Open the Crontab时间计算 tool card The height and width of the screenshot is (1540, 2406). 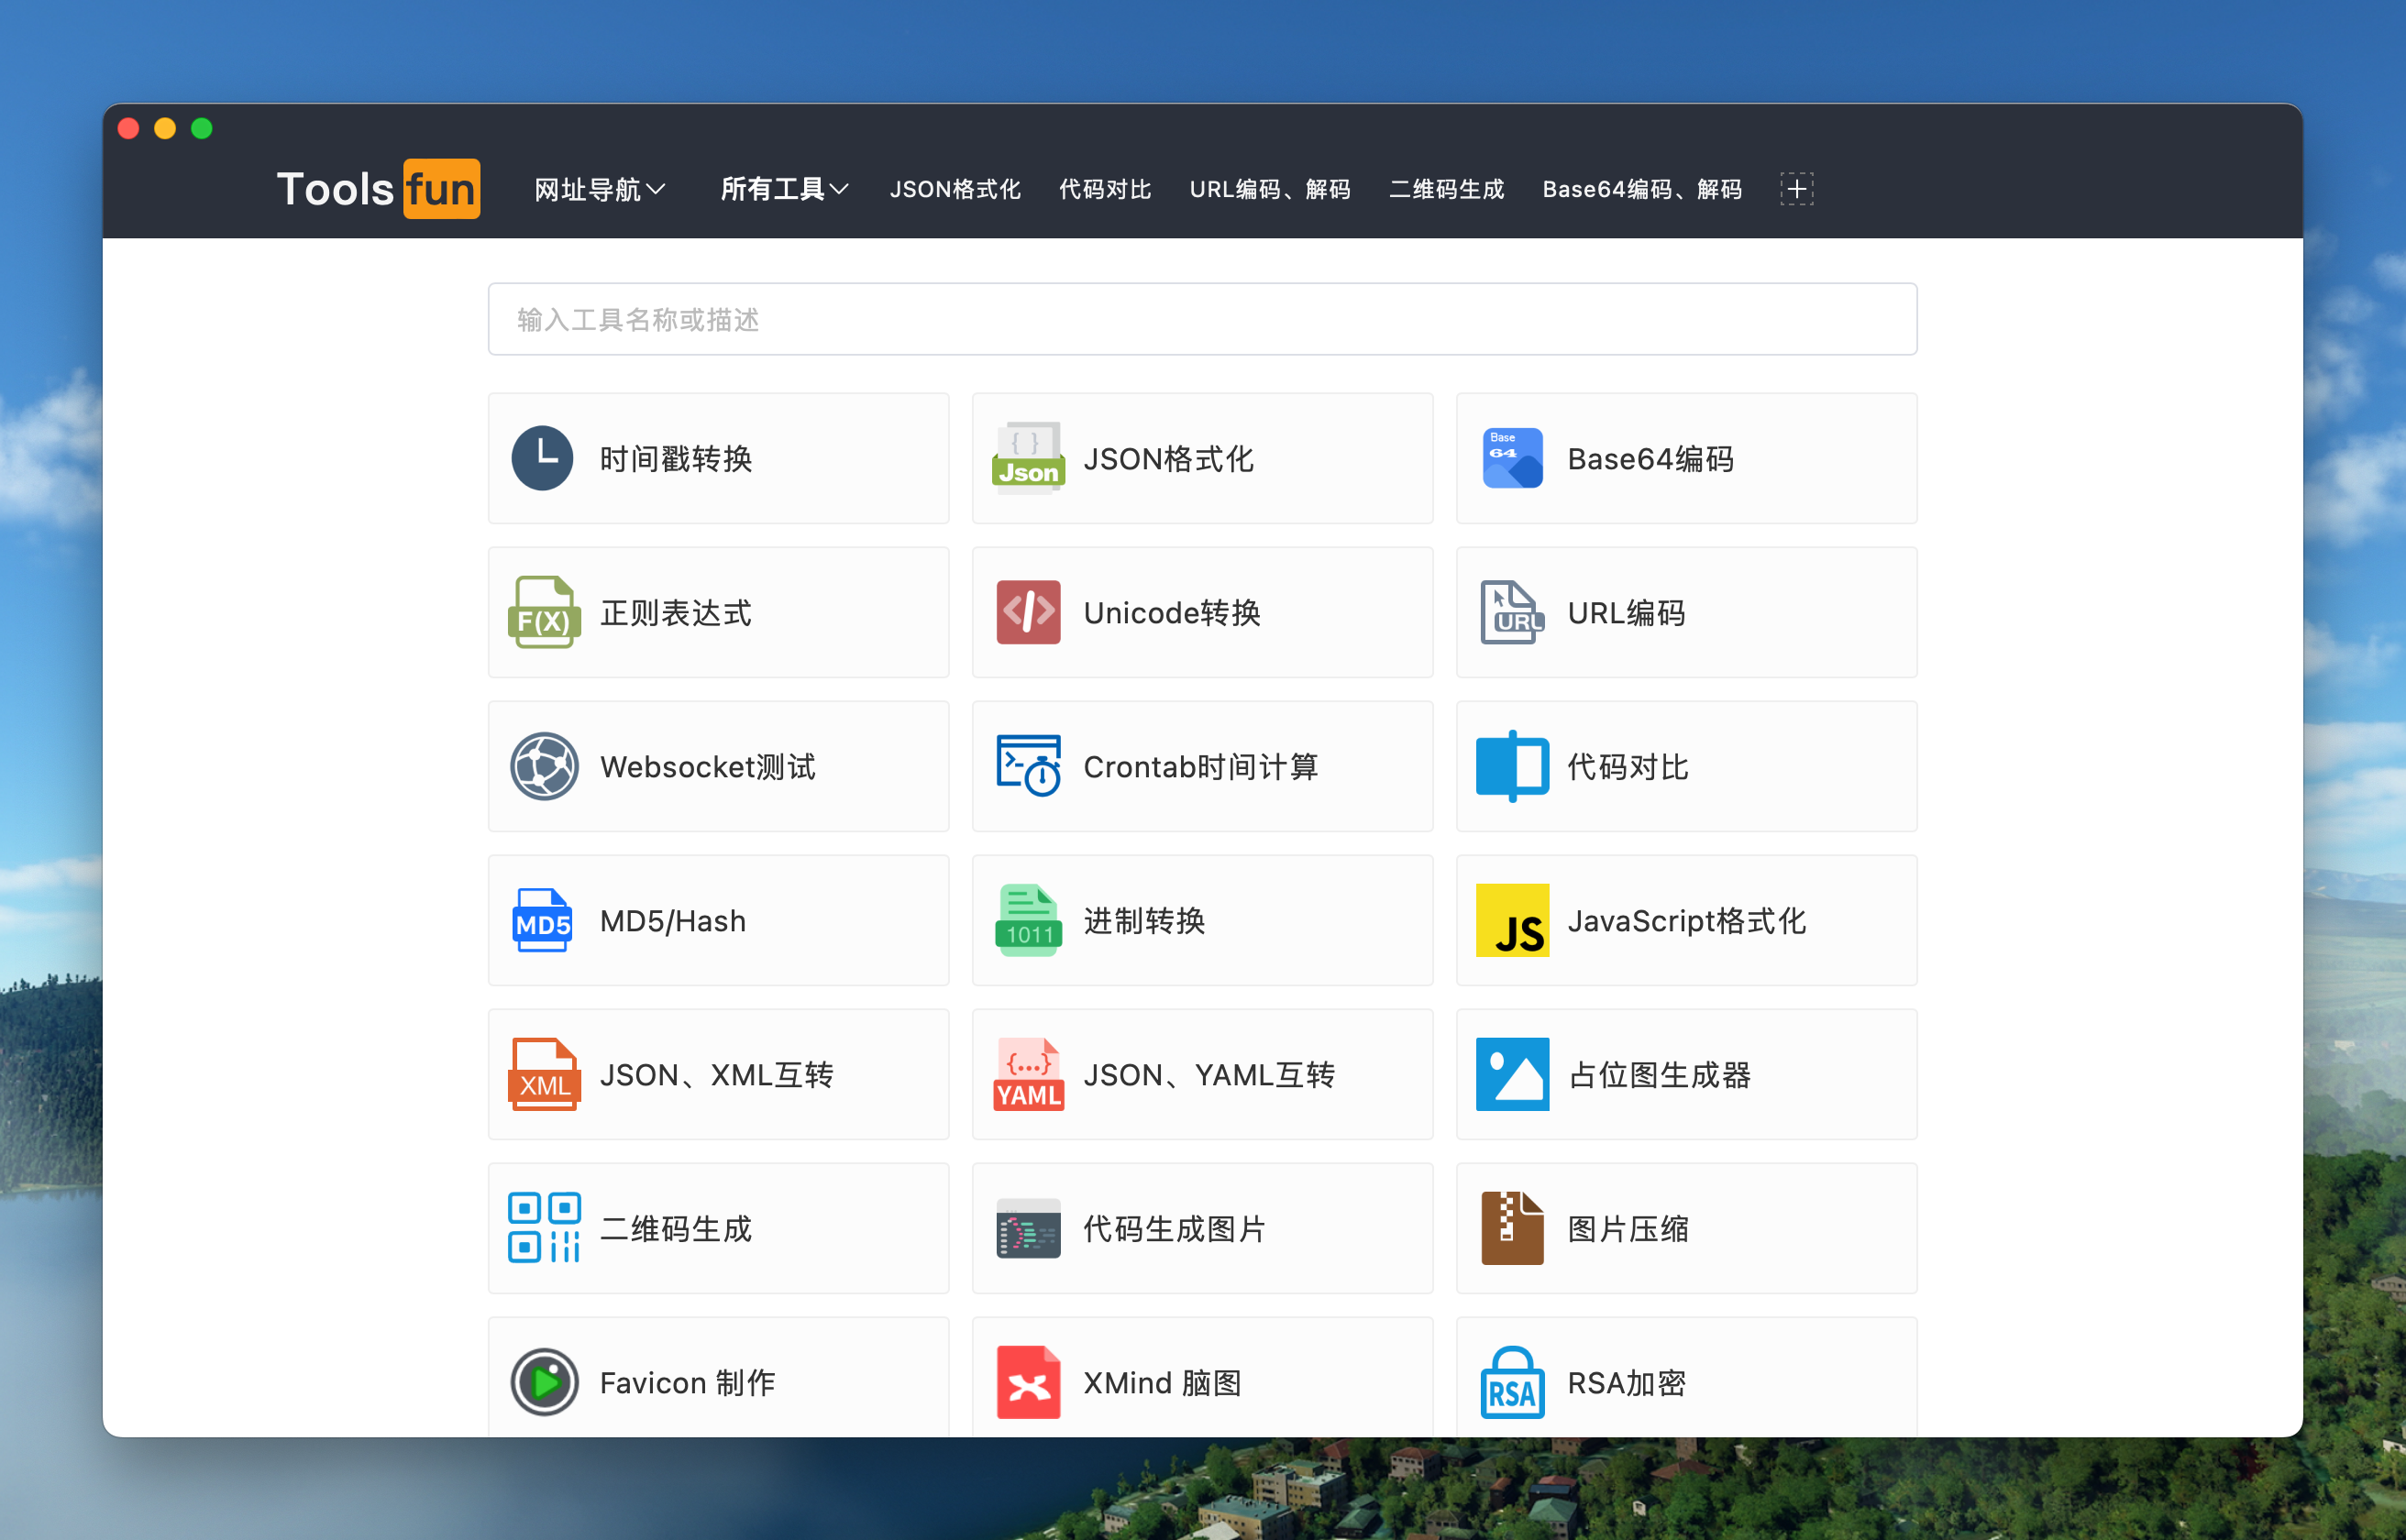(1202, 767)
